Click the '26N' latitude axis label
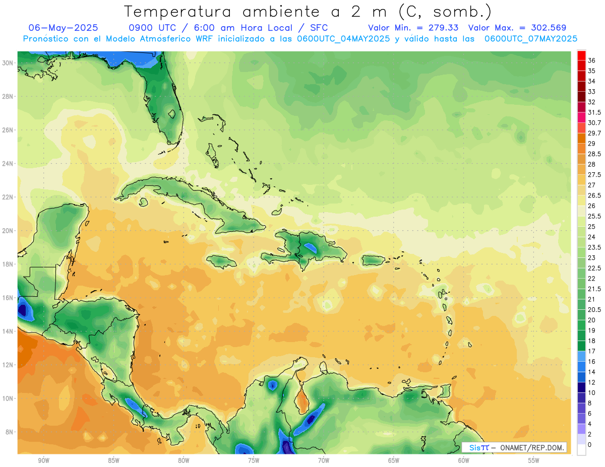 click(x=9, y=130)
